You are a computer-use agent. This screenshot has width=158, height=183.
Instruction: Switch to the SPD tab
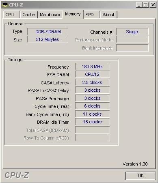(x=92, y=15)
